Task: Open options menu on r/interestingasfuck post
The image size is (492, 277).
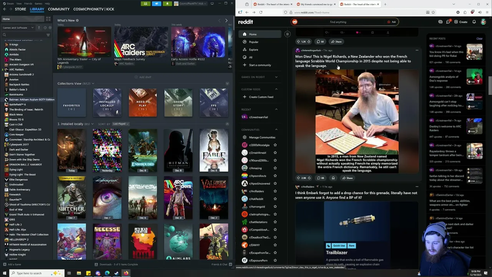Action: coord(417,50)
